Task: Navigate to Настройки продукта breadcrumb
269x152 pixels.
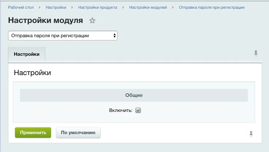Action: coord(97,7)
